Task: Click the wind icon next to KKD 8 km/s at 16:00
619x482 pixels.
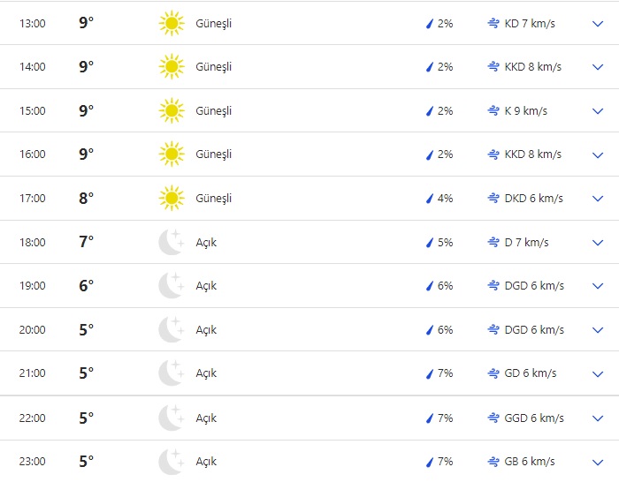Action: click(x=493, y=154)
